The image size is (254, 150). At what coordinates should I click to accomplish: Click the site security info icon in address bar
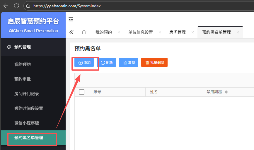tap(28, 6)
